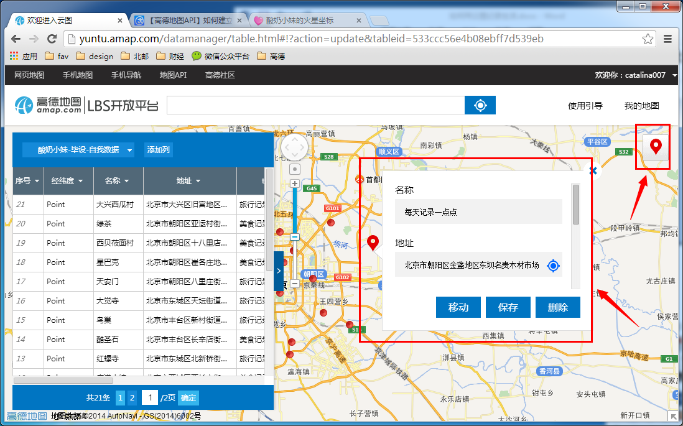The width and height of the screenshot is (683, 426).
Task: Switch to the 欢迎进入云图 tab
Action: pos(68,21)
